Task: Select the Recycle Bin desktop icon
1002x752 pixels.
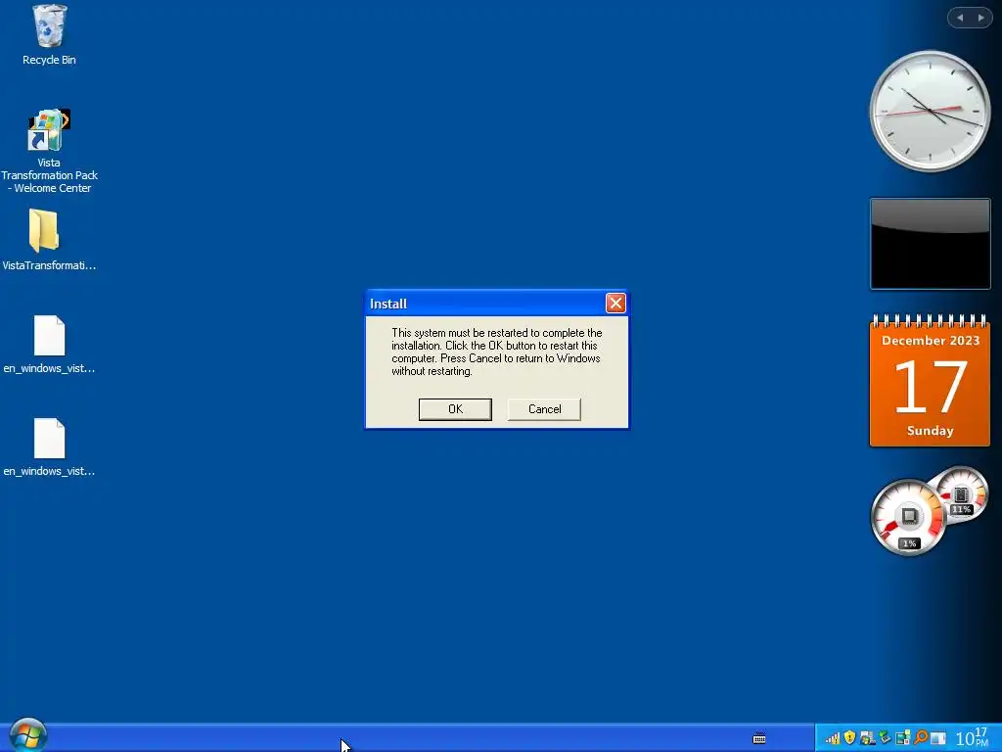Action: 49,34
